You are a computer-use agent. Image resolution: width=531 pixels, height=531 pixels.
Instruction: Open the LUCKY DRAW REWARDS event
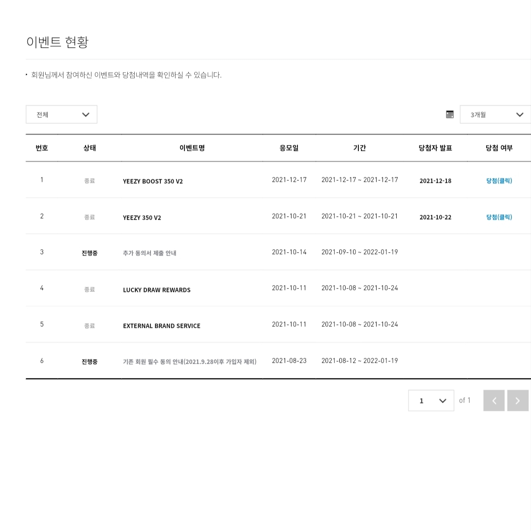[157, 290]
